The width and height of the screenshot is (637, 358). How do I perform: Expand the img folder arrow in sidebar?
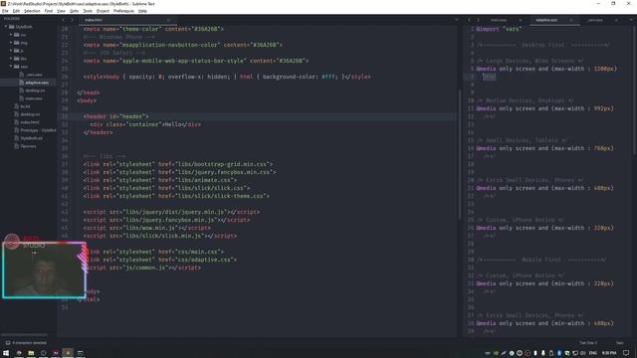tap(11, 43)
